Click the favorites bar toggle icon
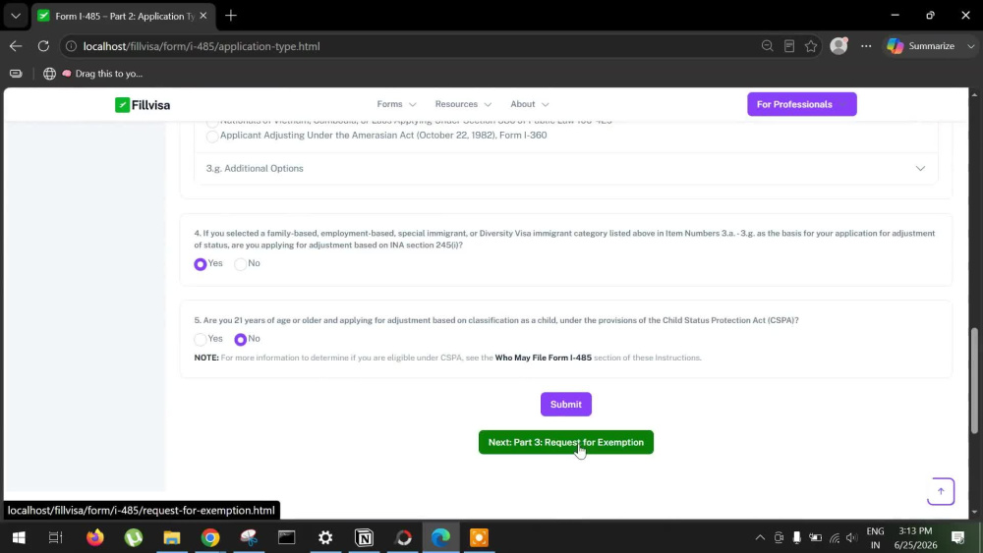 pos(17,74)
